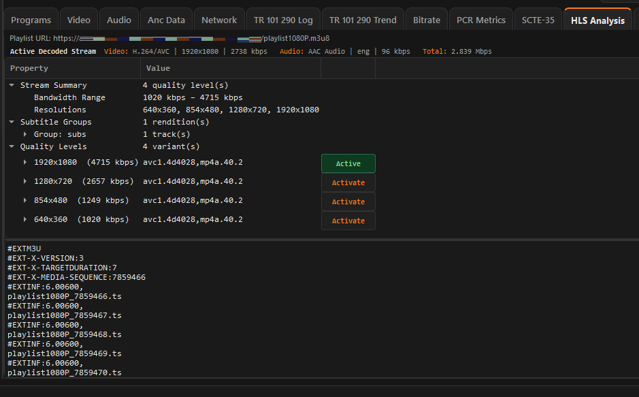Screen dimensions: 639x397
Task: Go to the Bitrate tab
Action: [427, 20]
